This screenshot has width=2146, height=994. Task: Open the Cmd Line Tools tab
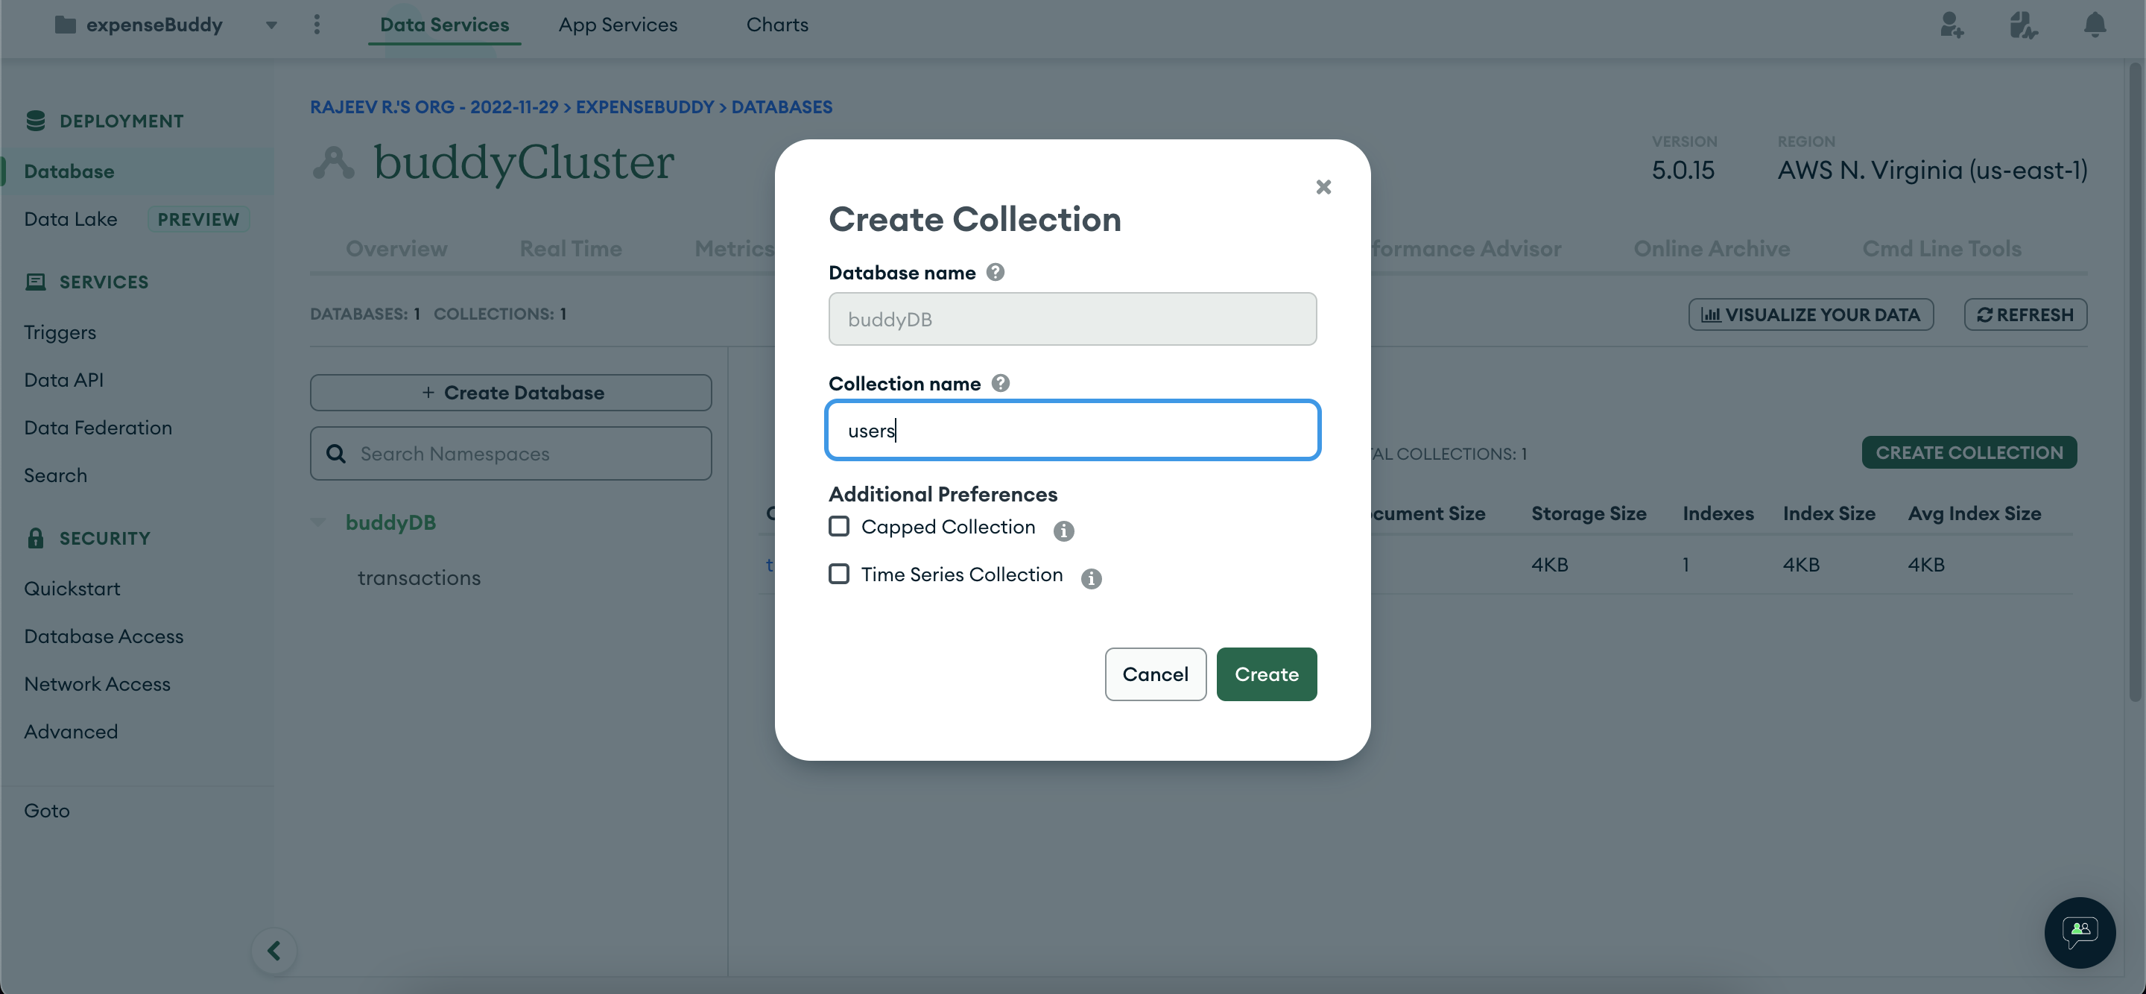tap(1941, 248)
